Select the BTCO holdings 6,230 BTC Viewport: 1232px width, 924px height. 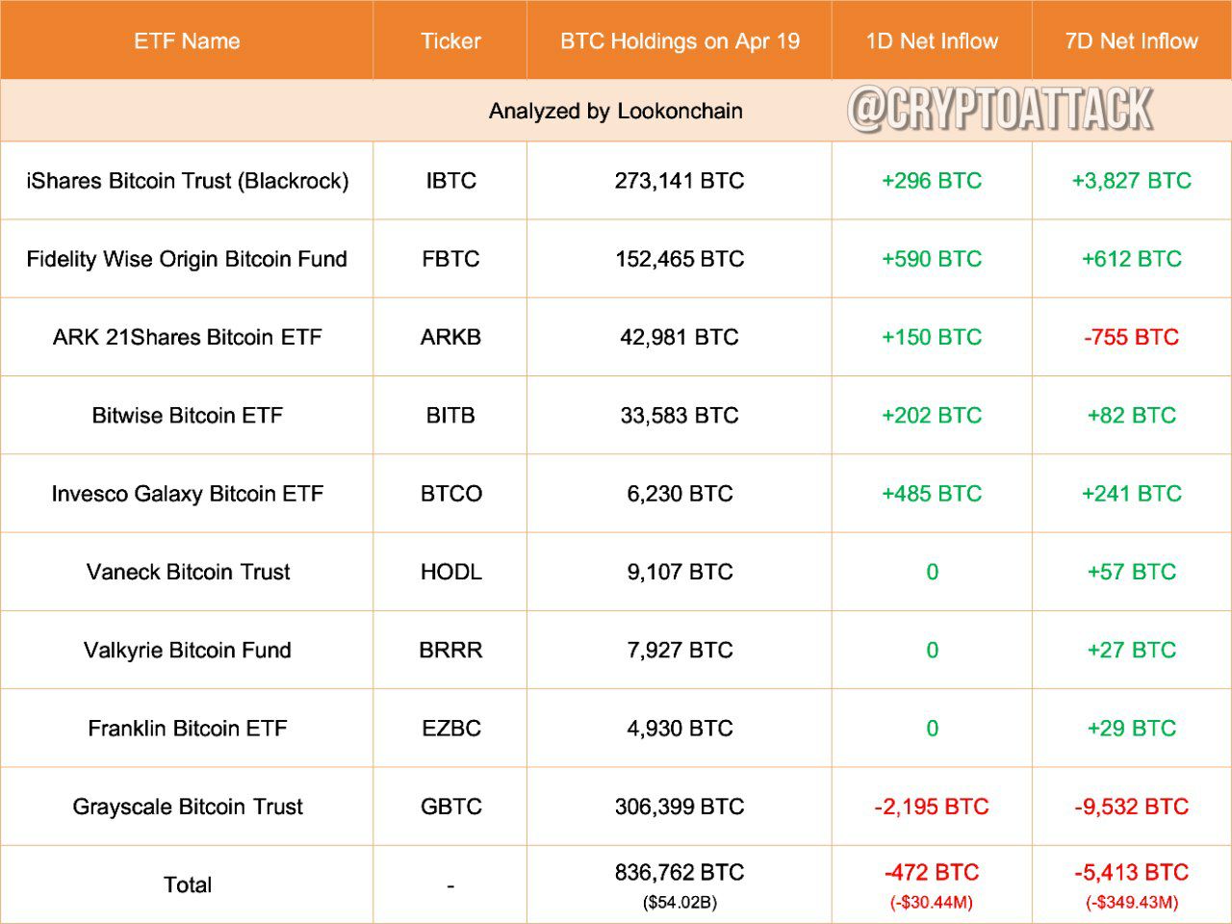pos(680,494)
